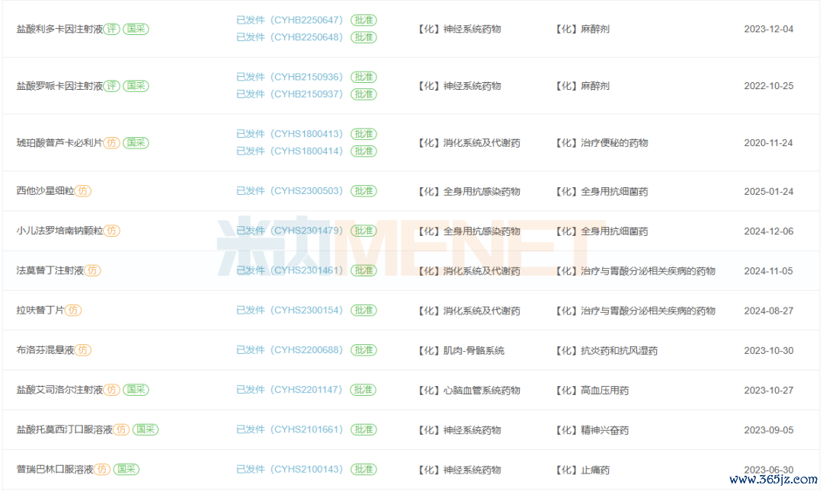Open link 已发件 (CYHS1800413)
The width and height of the screenshot is (823, 491).
pyautogui.click(x=290, y=134)
